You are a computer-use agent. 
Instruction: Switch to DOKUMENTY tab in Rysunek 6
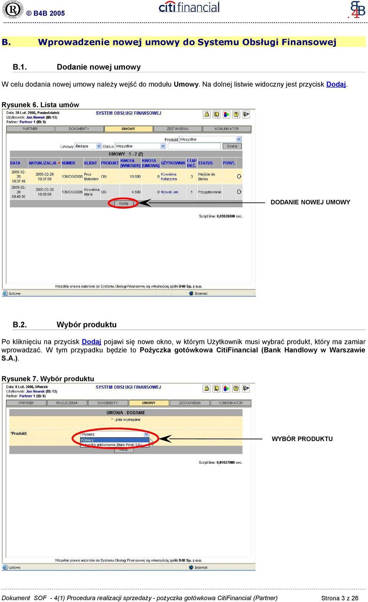[79, 129]
